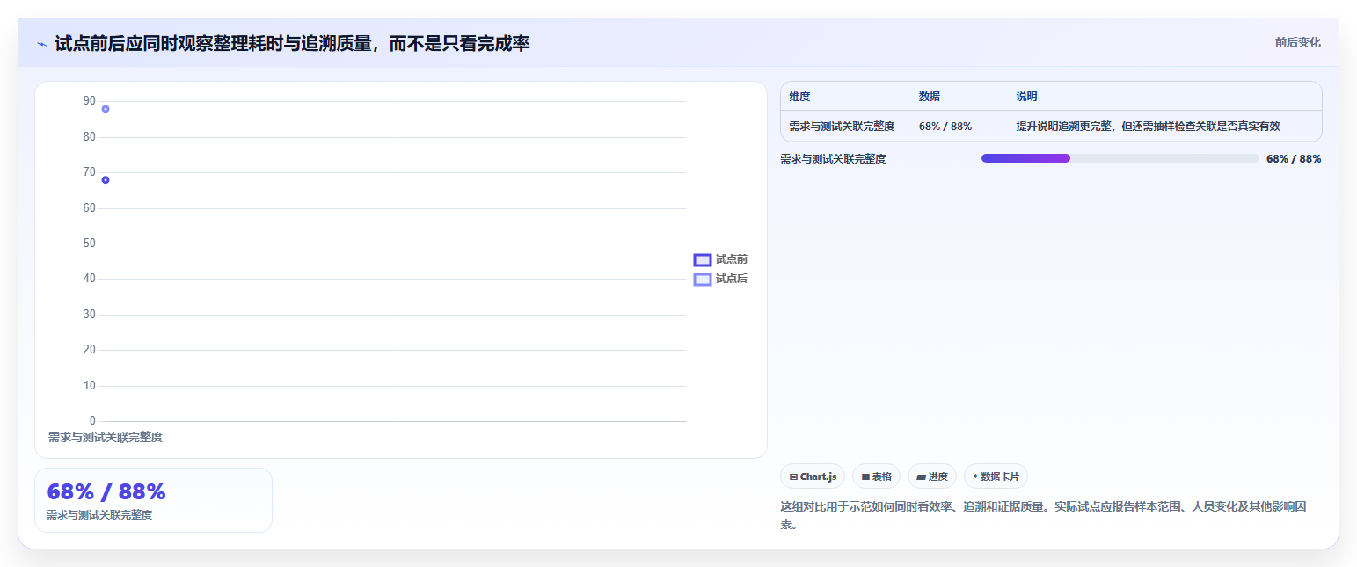
Task: Click the 0 label on the y-axis
Action: tap(92, 420)
